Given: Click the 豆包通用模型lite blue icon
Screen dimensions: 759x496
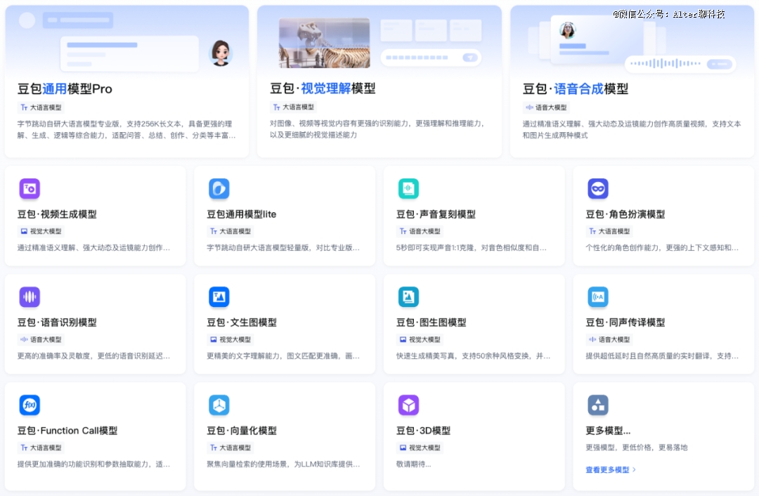Looking at the screenshot, I should (219, 189).
